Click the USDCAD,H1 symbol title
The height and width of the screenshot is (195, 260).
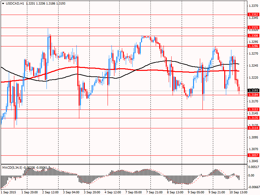click(15, 3)
